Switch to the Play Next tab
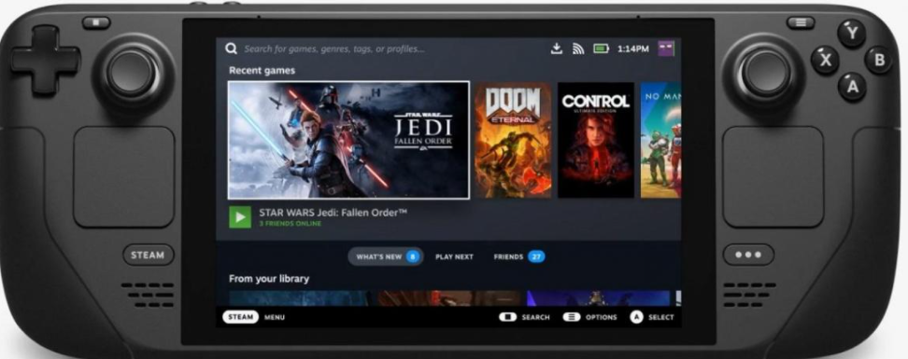This screenshot has width=908, height=359. pos(455,256)
